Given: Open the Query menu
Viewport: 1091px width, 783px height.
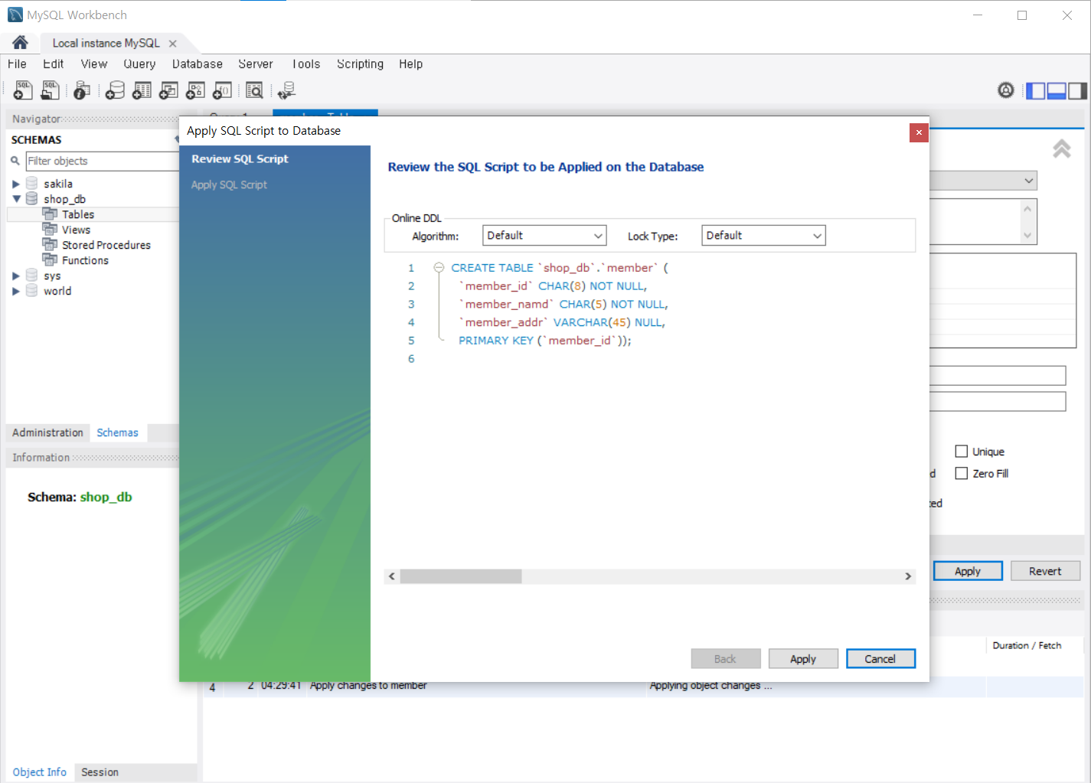Looking at the screenshot, I should coord(139,64).
